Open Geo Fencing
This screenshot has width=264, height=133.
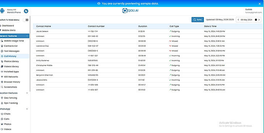click(x=11, y=98)
